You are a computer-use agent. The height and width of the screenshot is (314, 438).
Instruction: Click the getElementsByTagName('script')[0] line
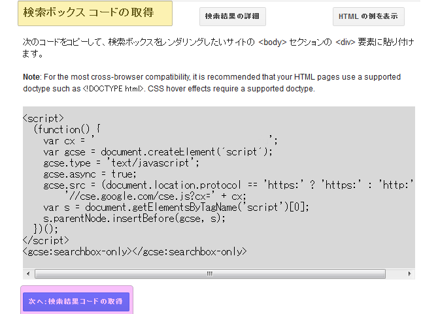pyautogui.click(x=177, y=207)
